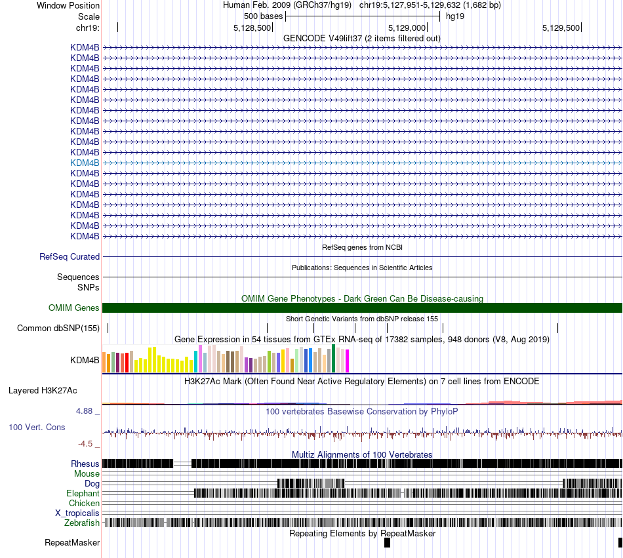623x558 pixels.
Task: Click the Dog alignment block in the middle
Action: coord(311,483)
